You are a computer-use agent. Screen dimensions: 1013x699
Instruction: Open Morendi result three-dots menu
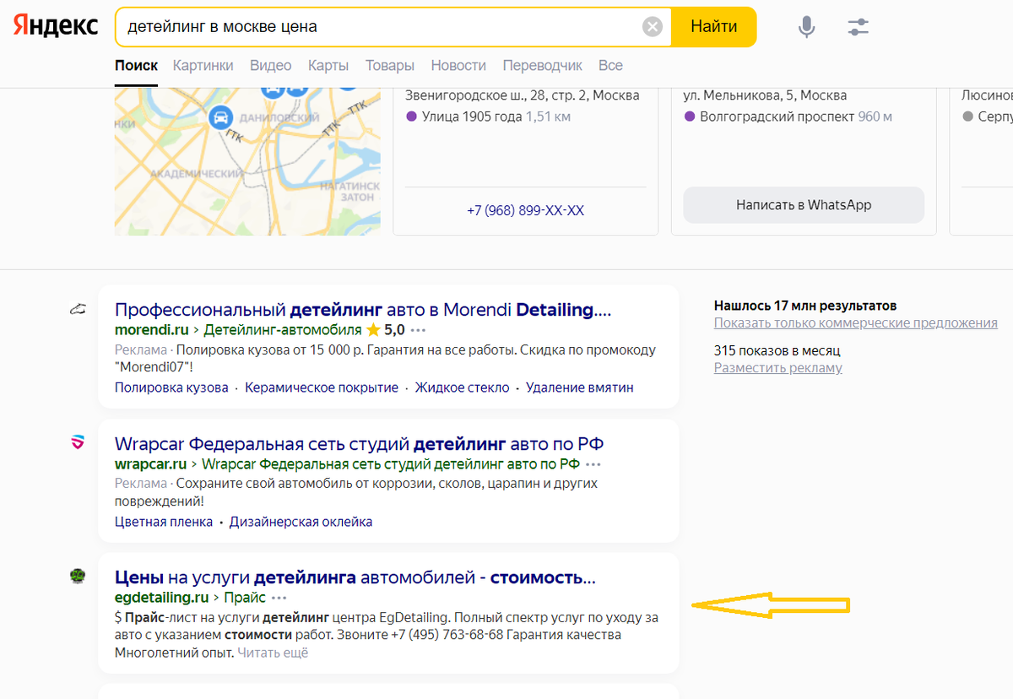pos(419,330)
